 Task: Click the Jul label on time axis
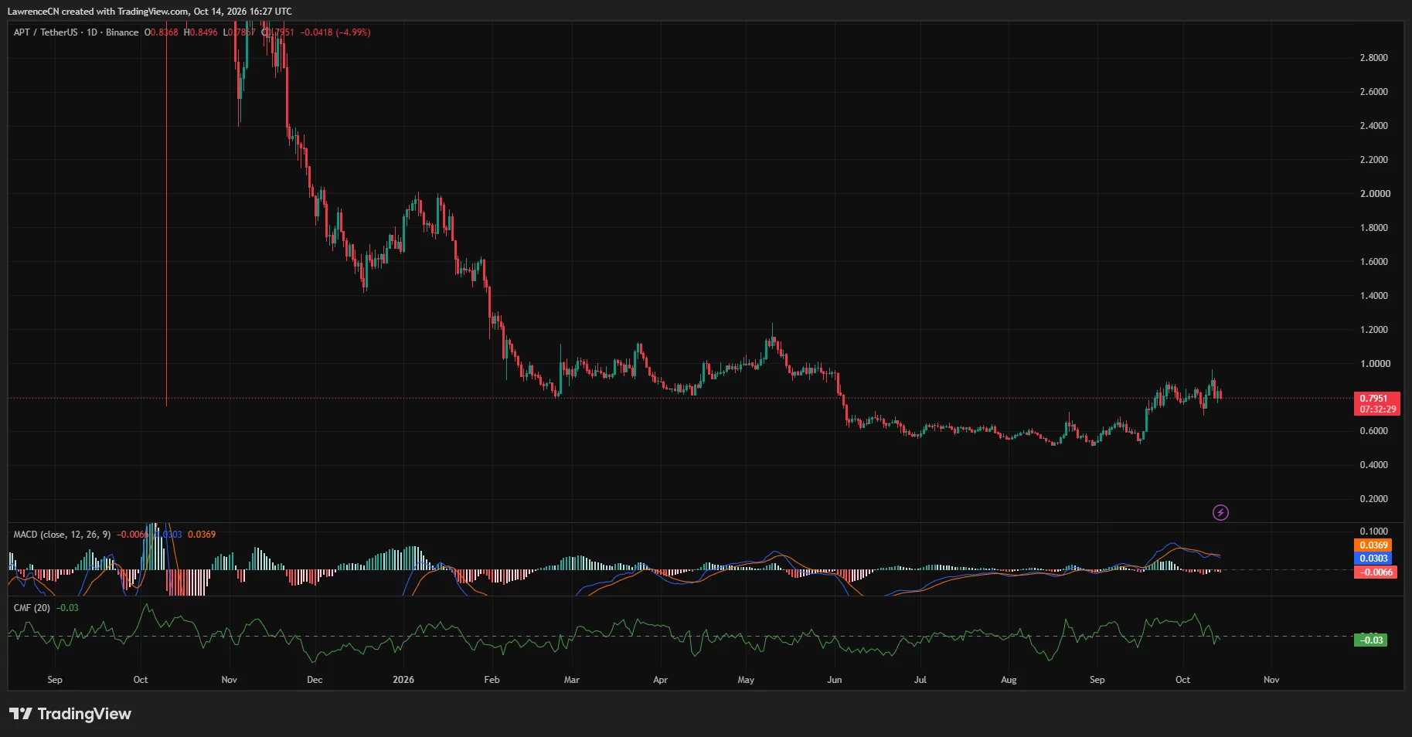[x=920, y=680]
